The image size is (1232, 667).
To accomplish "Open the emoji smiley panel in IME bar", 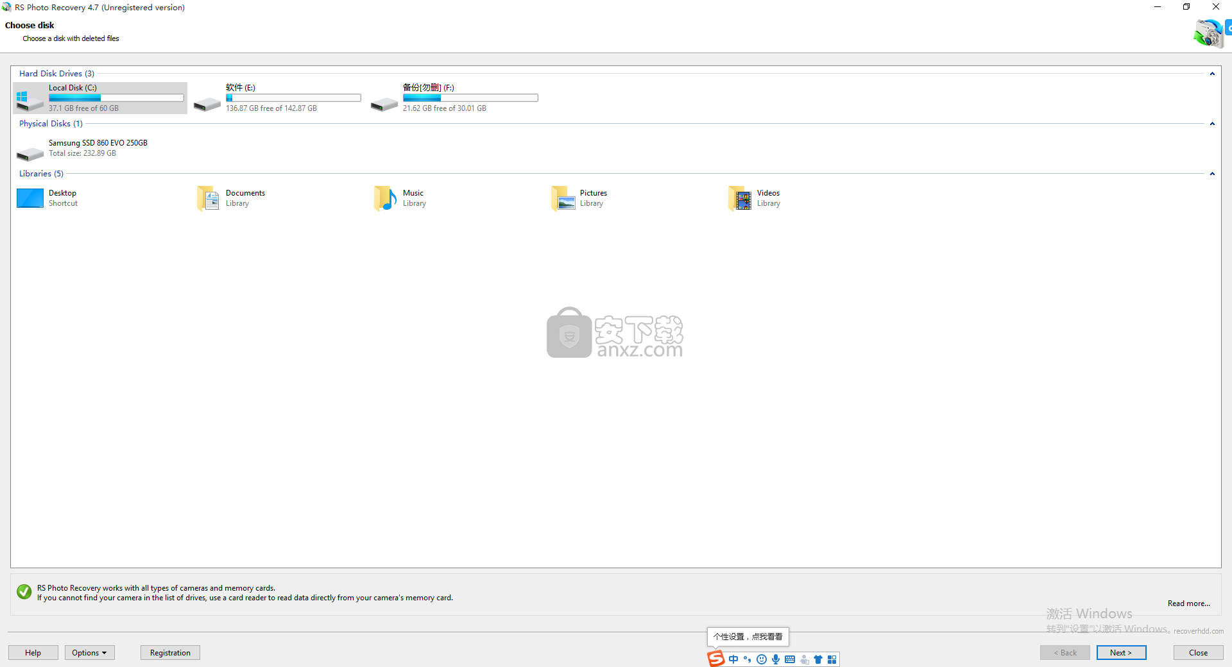I will tap(762, 659).
